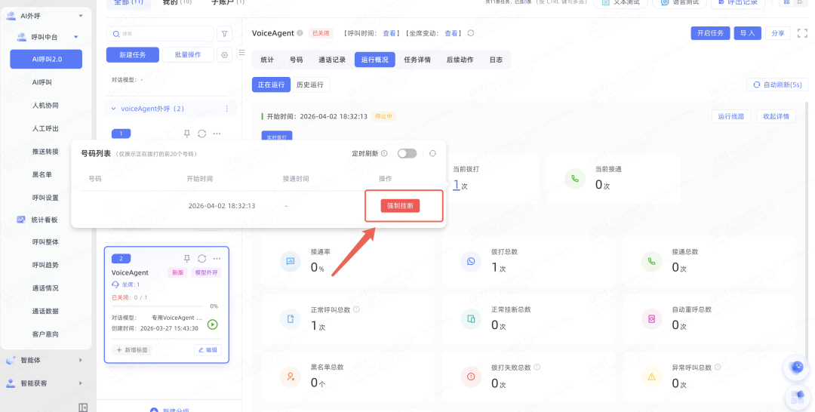Viewport: 815px width, 412px height.
Task: Open the three-dots menu on task card 2
Action: tap(217, 259)
